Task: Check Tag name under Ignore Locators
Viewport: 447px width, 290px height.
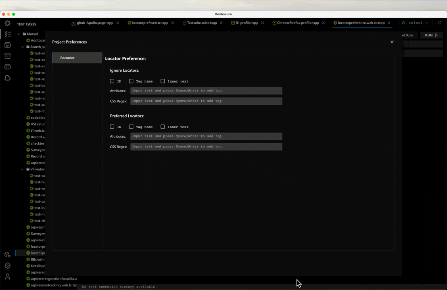Action: (x=131, y=81)
